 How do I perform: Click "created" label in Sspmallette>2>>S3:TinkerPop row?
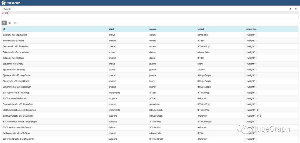(112, 104)
